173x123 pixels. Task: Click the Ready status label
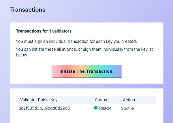105,109
